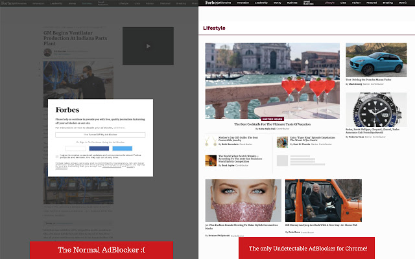The width and height of the screenshot is (415, 259).
Task: Select the Lifestyle tab in right navbar
Action: (x=329, y=3)
